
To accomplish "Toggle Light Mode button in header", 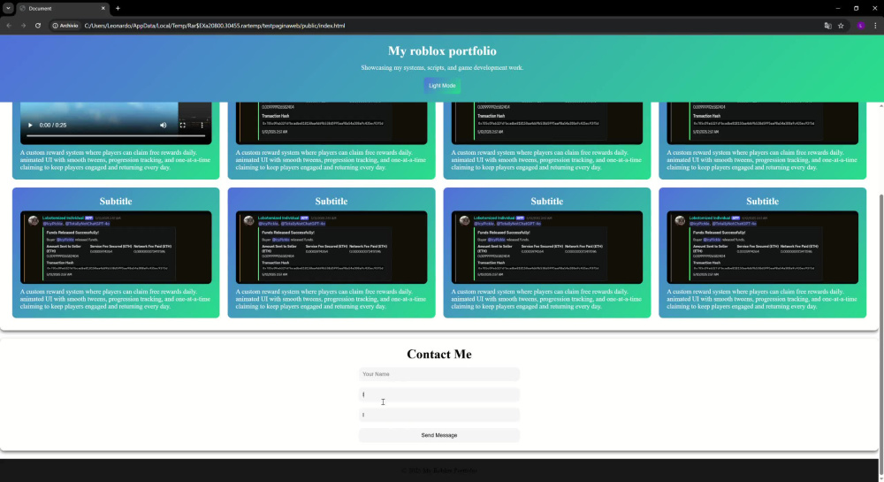I will [442, 86].
